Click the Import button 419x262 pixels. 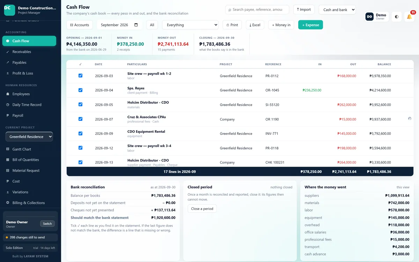pos(304,10)
